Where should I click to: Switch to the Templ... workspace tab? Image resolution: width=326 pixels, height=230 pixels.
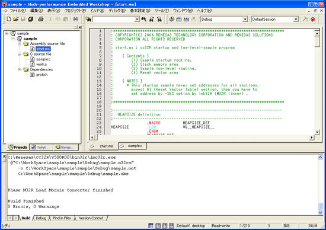pos(41,147)
